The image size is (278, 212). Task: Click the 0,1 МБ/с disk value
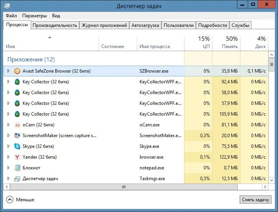(257, 71)
